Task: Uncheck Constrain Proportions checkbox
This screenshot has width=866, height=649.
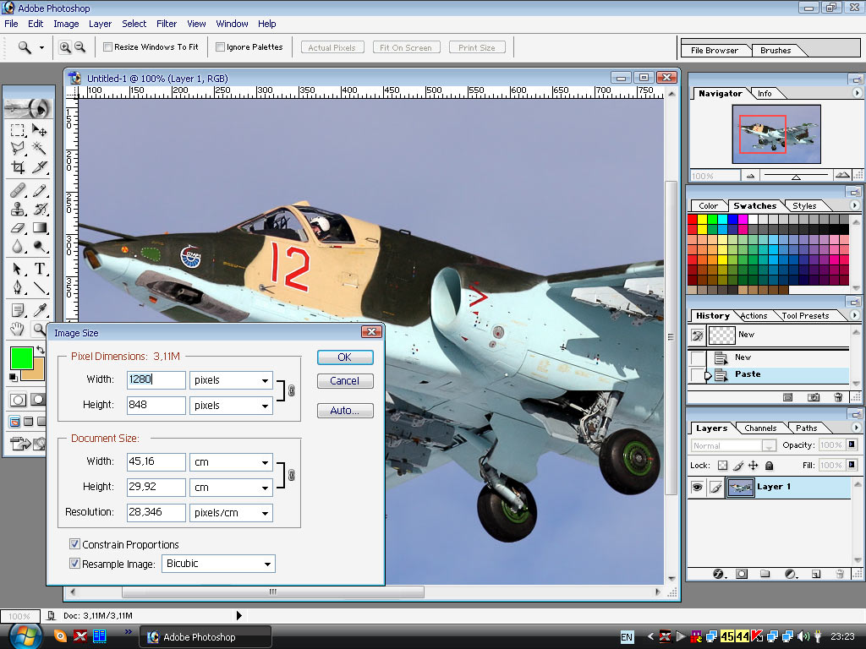Action: point(75,544)
